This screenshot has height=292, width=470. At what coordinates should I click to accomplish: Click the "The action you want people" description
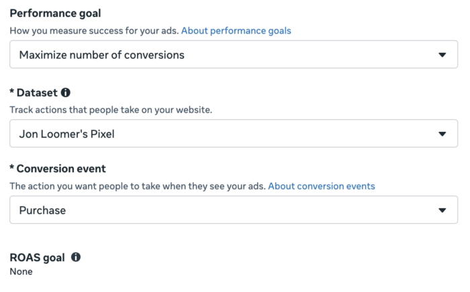pyautogui.click(x=138, y=186)
